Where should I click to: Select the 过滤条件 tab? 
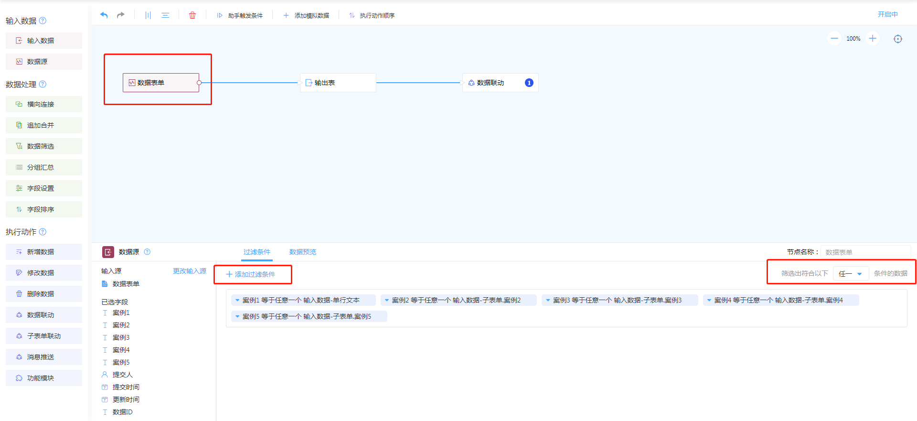pyautogui.click(x=256, y=252)
